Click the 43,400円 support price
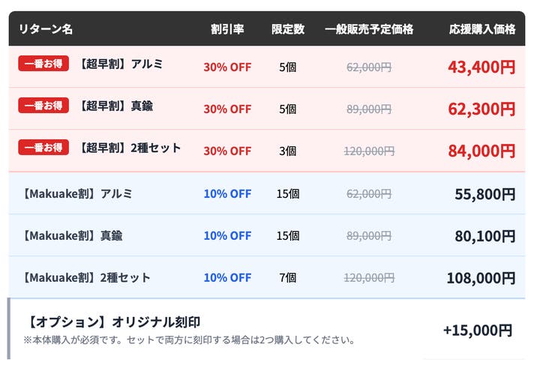The width and height of the screenshot is (534, 368). tap(481, 67)
